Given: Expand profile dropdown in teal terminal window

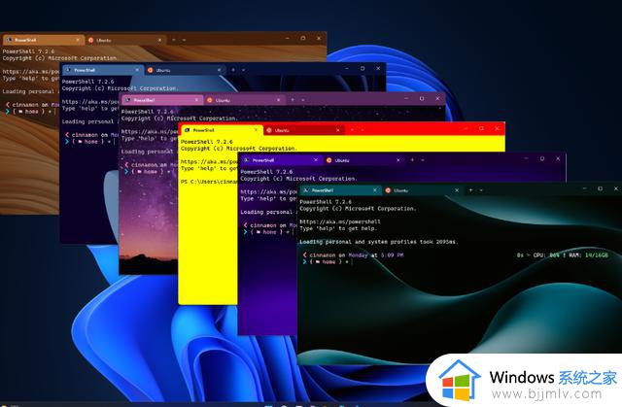Looking at the screenshot, I should point(481,190).
